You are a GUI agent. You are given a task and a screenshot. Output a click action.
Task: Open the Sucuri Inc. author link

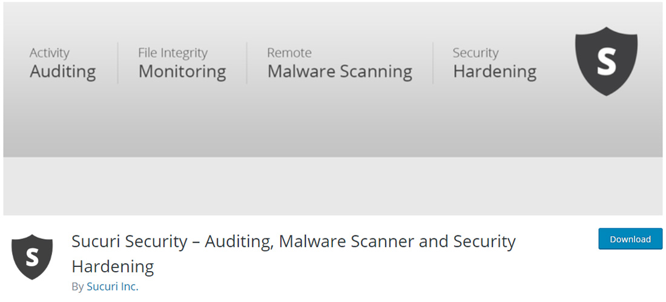pyautogui.click(x=113, y=286)
